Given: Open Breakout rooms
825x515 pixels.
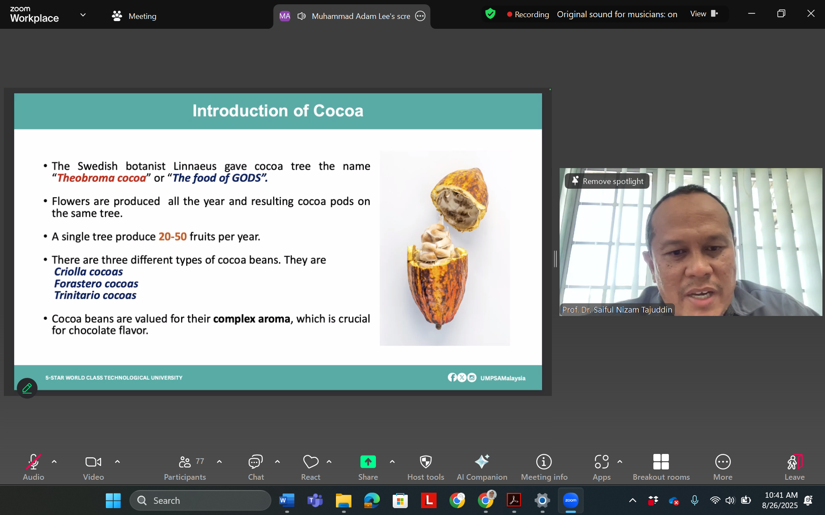Looking at the screenshot, I should point(661,467).
